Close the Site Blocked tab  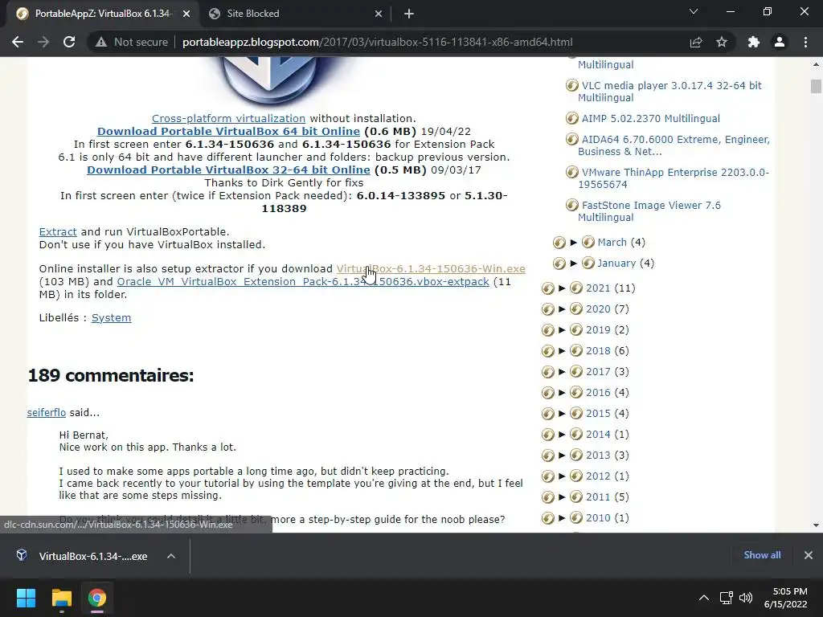(379, 14)
